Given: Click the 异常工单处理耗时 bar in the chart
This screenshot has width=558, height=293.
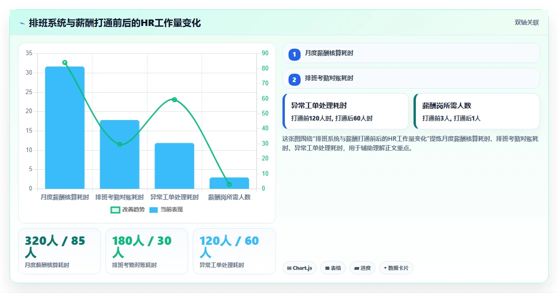Looking at the screenshot, I should pos(174,166).
